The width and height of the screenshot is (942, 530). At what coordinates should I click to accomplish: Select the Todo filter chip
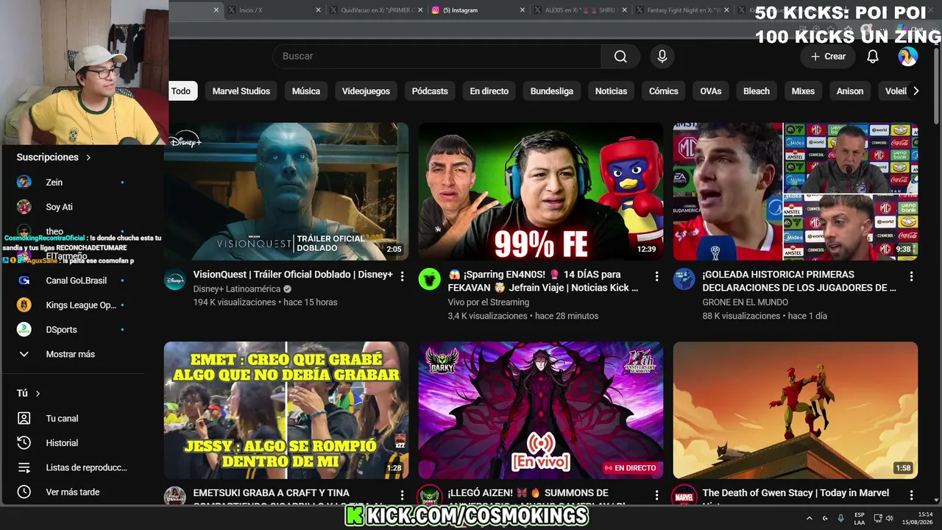(x=180, y=91)
